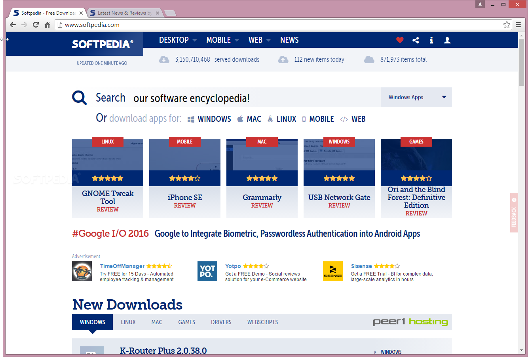Click the software encyclopedia search field
The image size is (528, 357).
point(253,98)
